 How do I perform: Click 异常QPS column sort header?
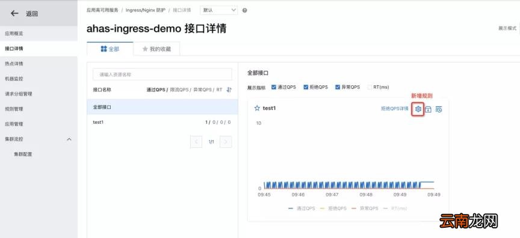pyautogui.click(x=202, y=90)
